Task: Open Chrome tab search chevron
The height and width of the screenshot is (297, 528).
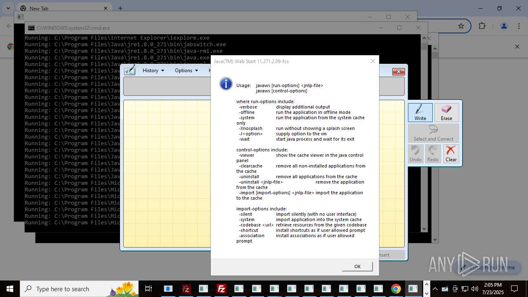Action: tap(8, 8)
